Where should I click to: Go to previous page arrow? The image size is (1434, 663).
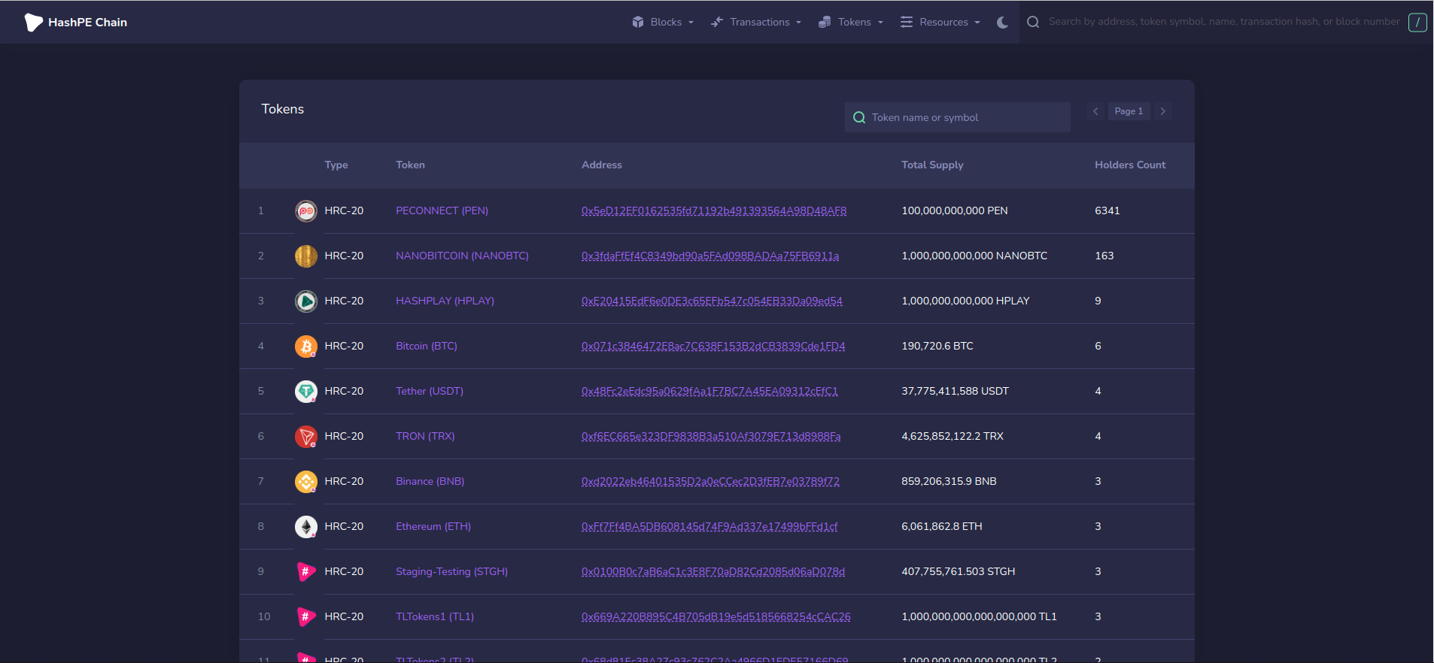click(x=1095, y=111)
